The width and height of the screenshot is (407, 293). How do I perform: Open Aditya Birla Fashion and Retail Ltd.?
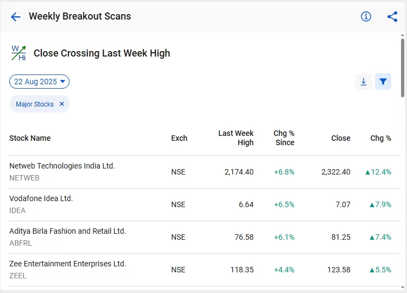pos(67,231)
